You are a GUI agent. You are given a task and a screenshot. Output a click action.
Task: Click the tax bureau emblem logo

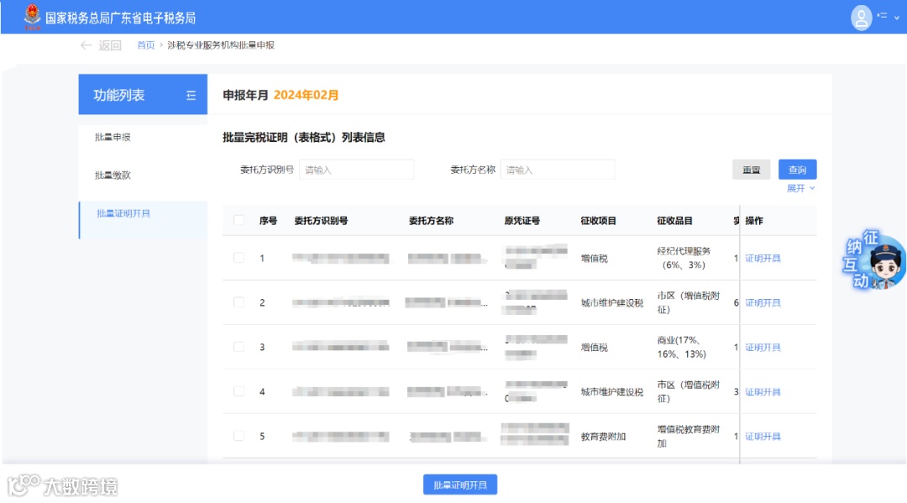point(32,16)
